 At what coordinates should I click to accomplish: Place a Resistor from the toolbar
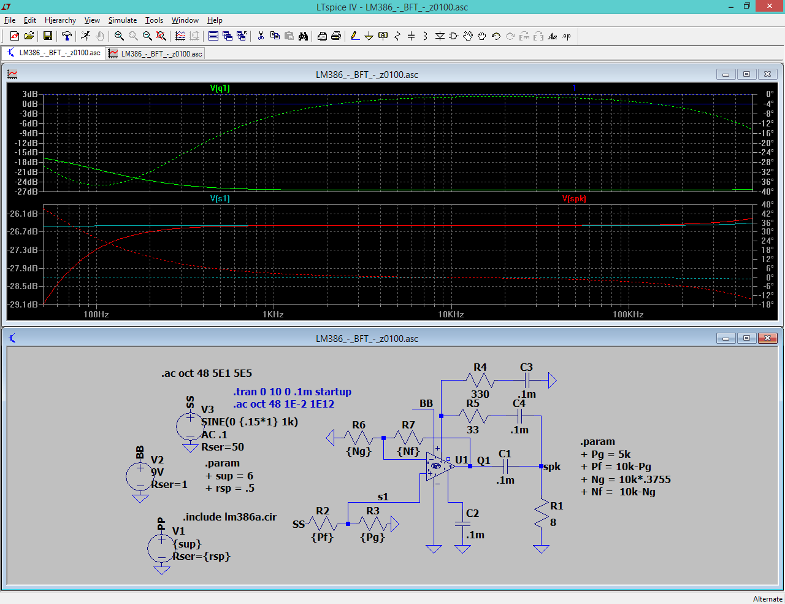pyautogui.click(x=397, y=36)
